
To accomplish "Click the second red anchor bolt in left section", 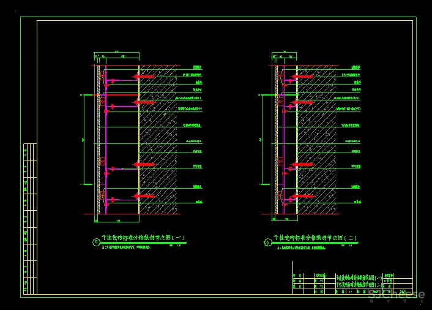I will [x=144, y=102].
